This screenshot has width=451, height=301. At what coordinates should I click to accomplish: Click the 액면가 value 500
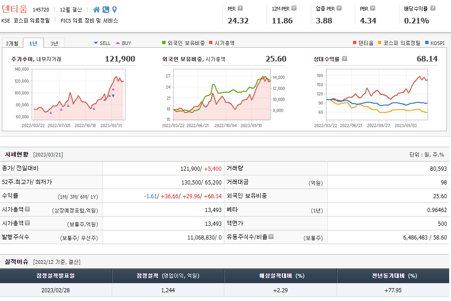pos(442,224)
